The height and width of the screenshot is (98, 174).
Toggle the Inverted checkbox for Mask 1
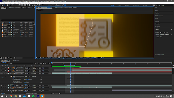point(32,76)
